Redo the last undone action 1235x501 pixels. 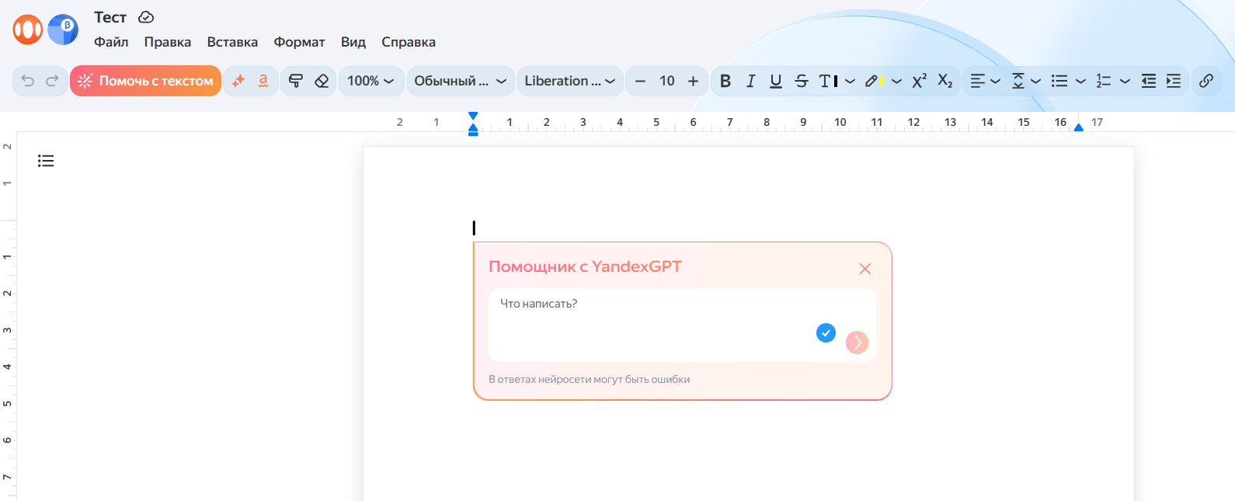pyautogui.click(x=53, y=81)
